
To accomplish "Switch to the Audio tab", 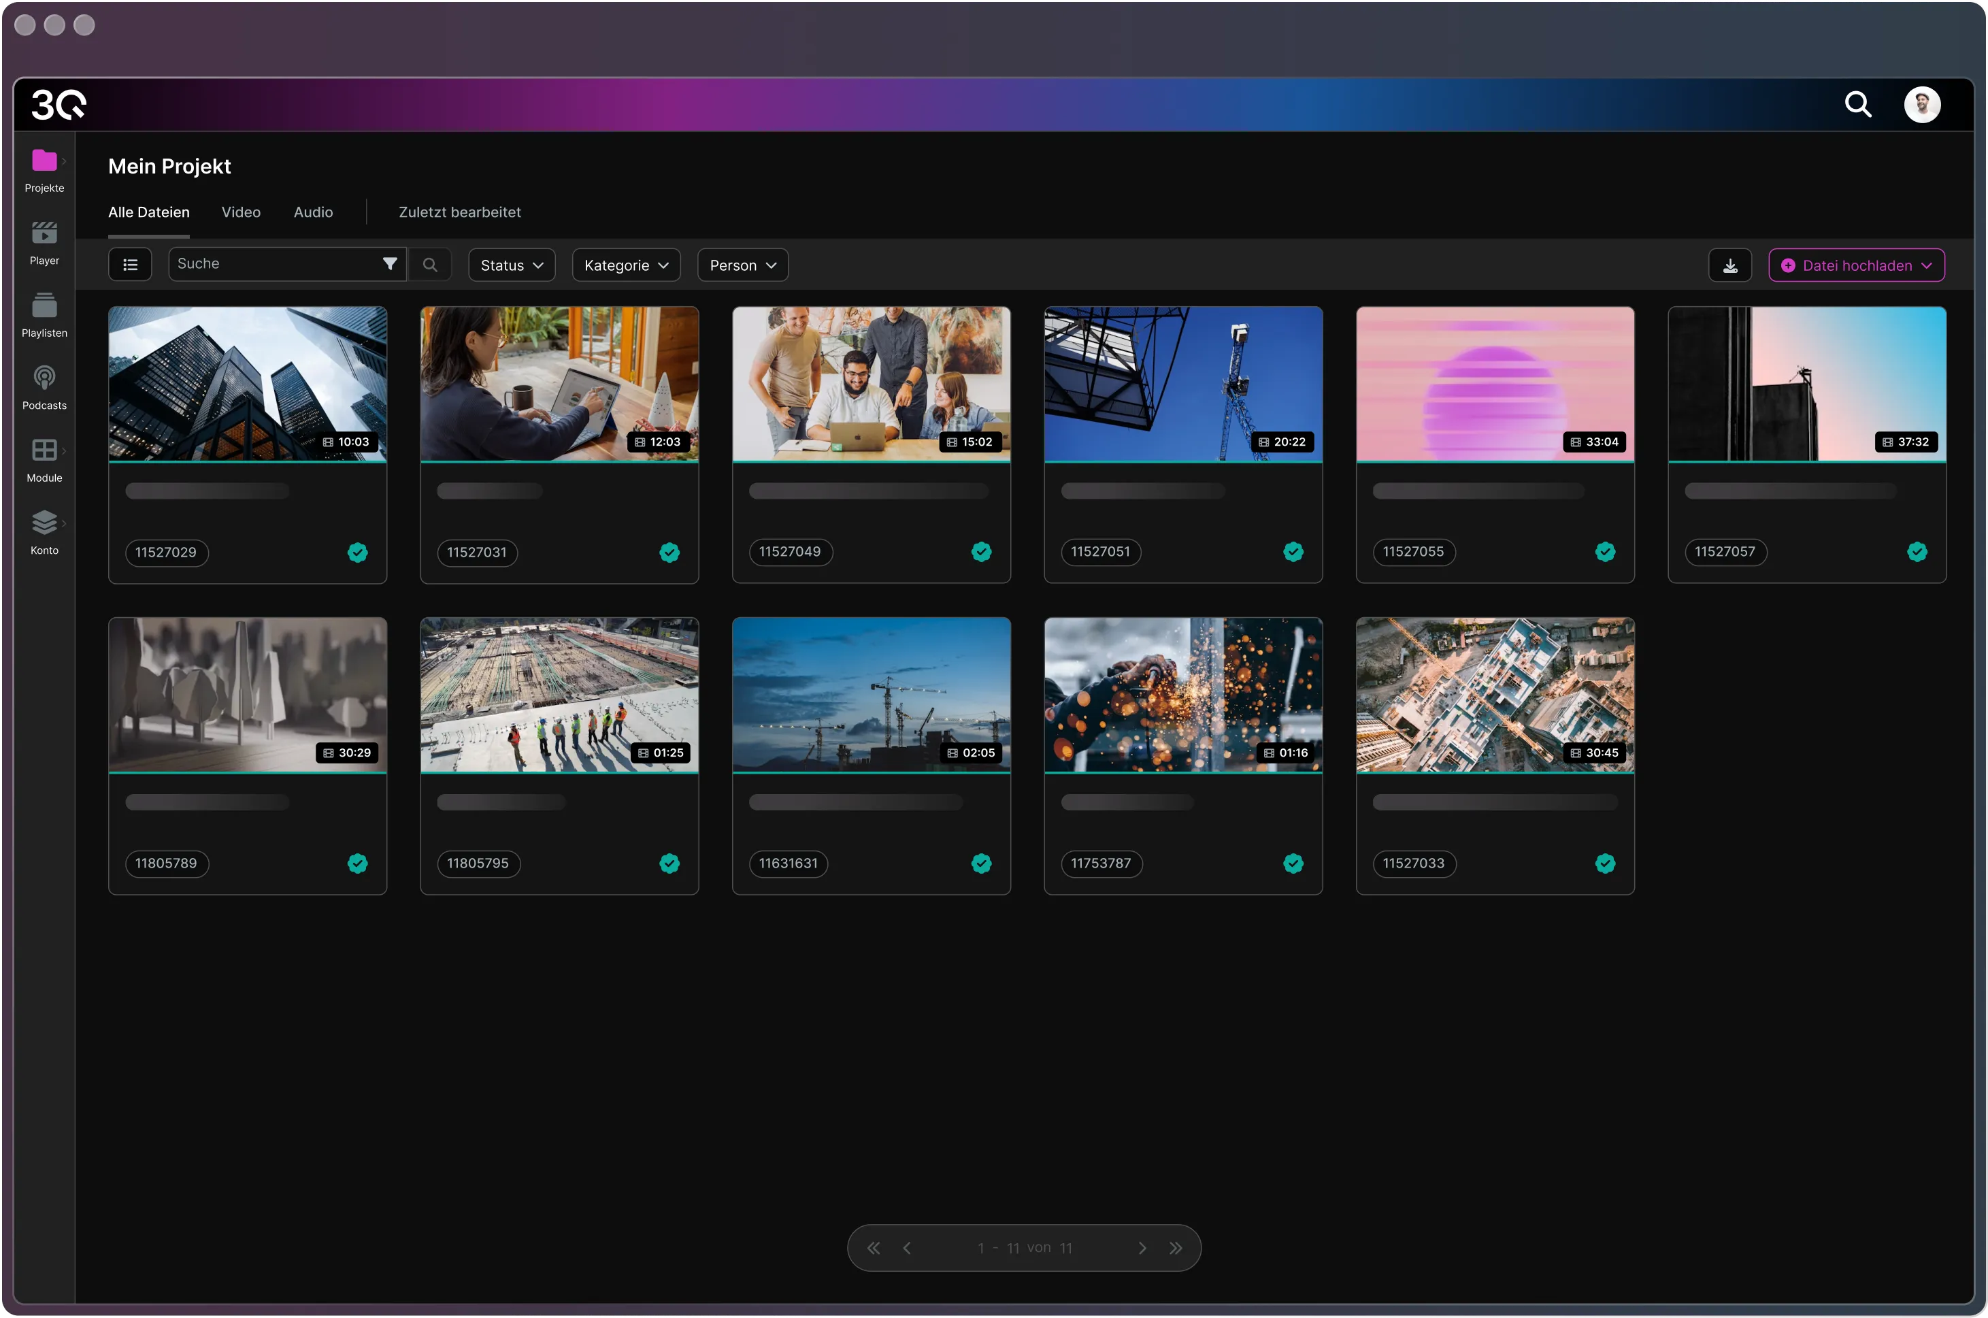I will [312, 213].
